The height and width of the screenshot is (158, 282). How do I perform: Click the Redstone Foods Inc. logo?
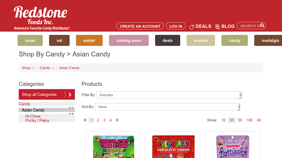click(42, 18)
